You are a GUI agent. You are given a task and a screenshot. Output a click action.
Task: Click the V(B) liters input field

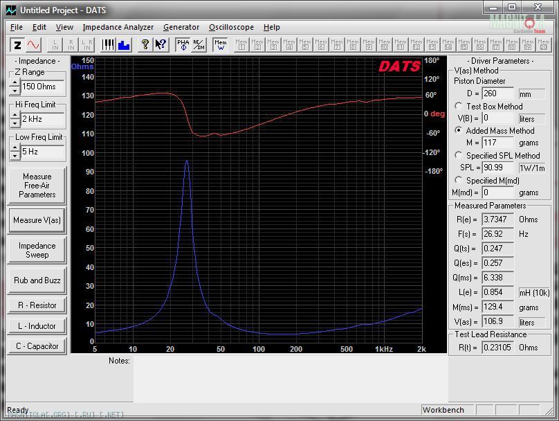[497, 118]
